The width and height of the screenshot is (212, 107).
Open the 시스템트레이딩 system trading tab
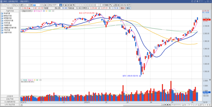pyautogui.click(x=10, y=102)
